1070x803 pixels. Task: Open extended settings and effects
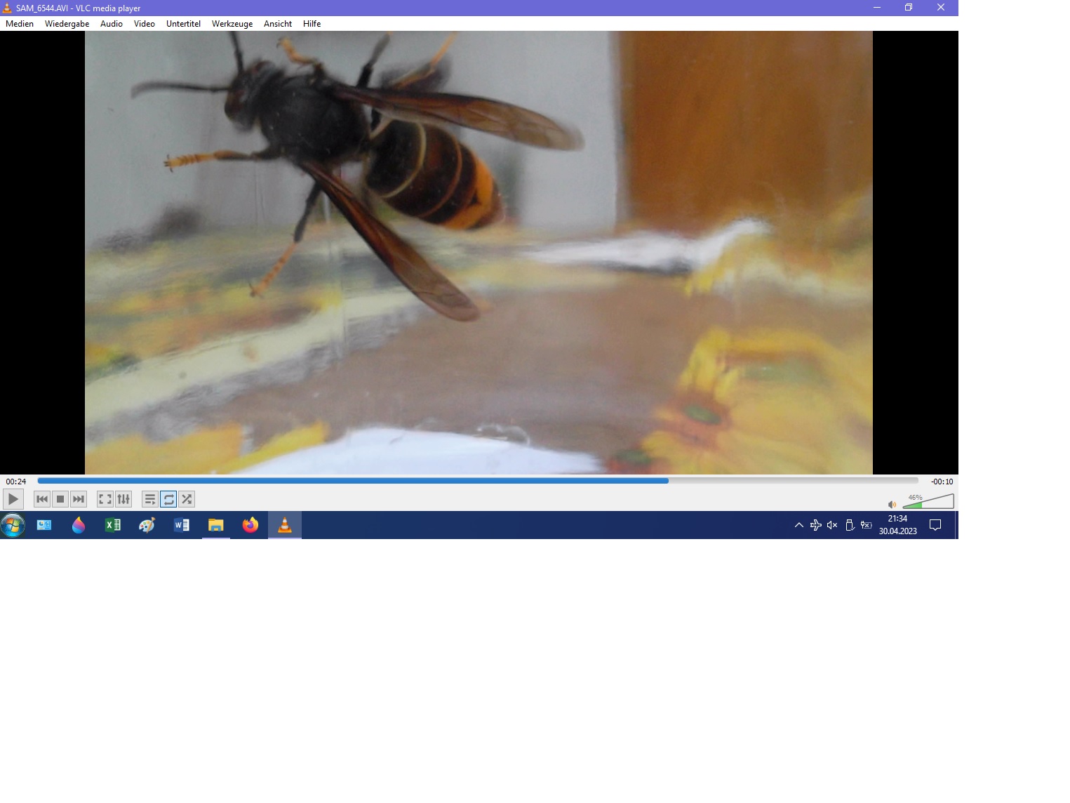pos(123,499)
